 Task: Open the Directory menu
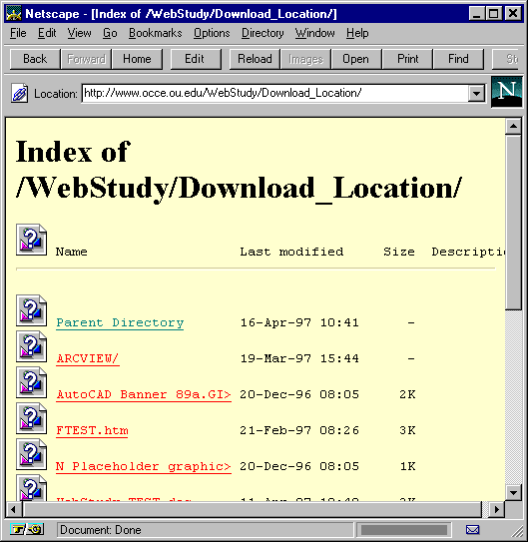(x=263, y=33)
